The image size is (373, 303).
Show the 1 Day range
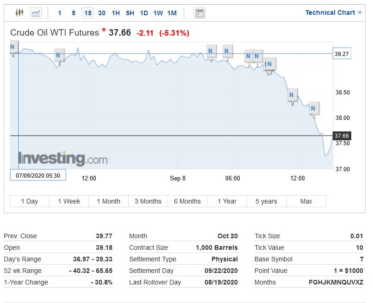30,201
